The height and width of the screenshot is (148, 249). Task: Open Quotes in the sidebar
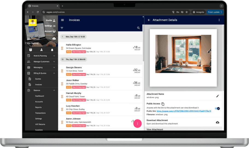click(38, 79)
